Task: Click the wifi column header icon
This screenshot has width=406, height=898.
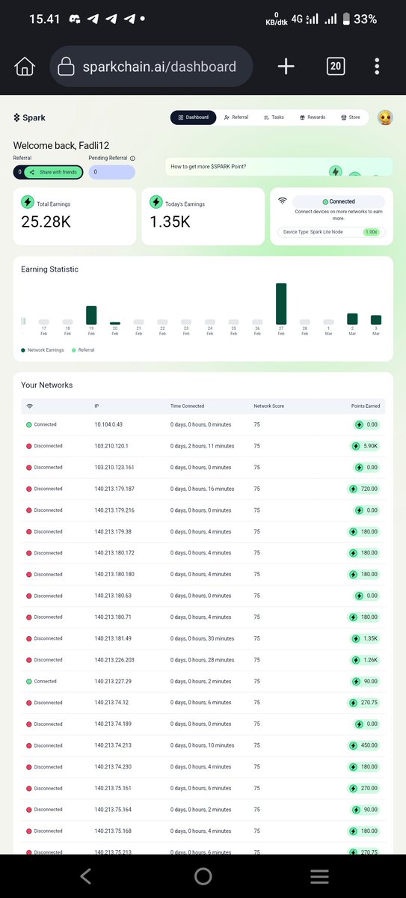Action: click(30, 406)
